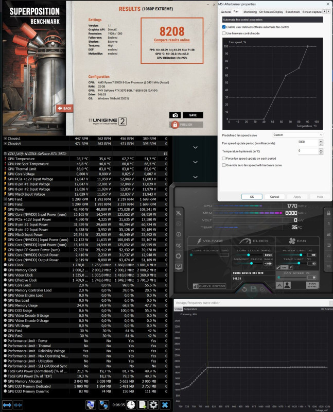This screenshot has height=412, width=333.
Task: Click the Superposition screenshot camera icon
Action: tap(175, 115)
